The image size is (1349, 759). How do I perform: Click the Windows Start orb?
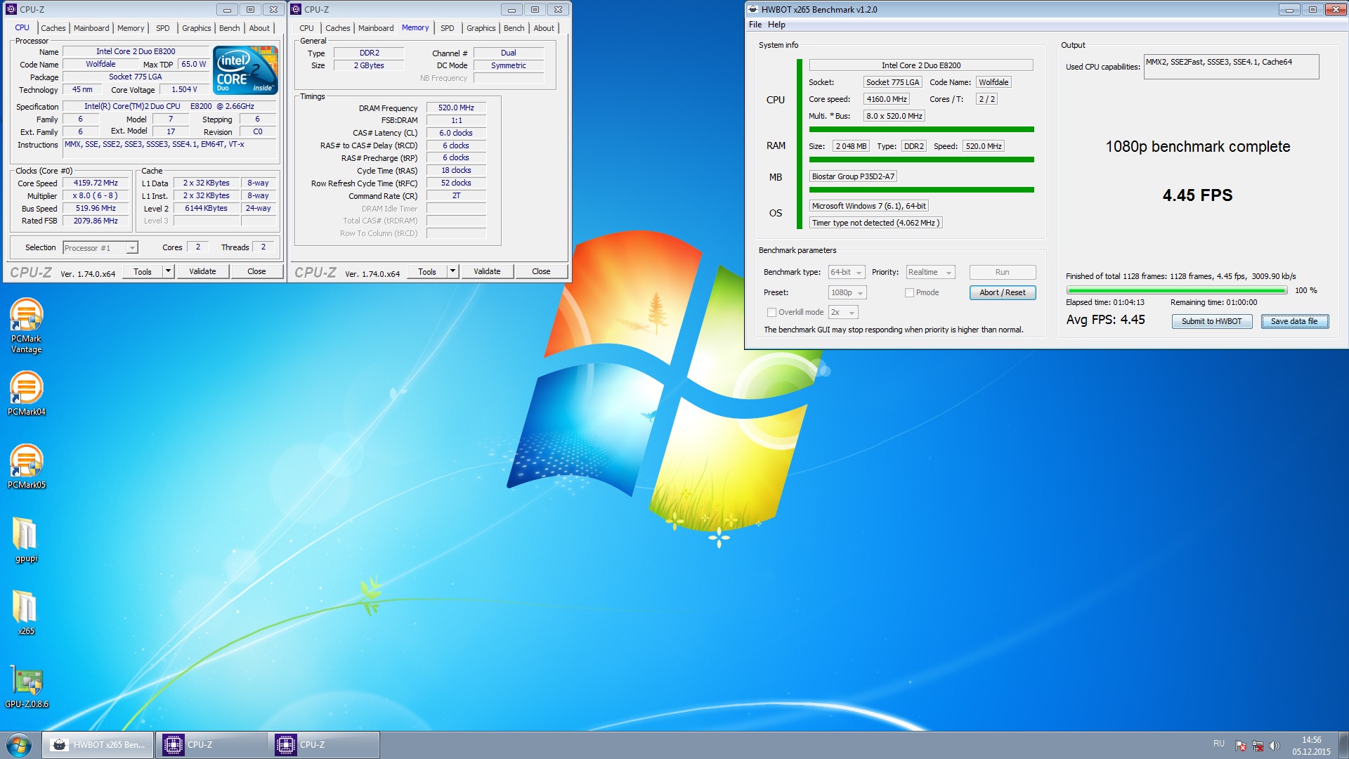[19, 745]
